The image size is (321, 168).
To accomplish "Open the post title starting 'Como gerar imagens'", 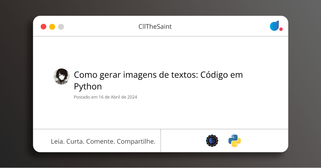I will (x=158, y=81).
